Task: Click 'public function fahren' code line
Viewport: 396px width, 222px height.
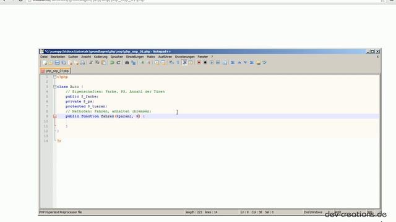Action: (x=105, y=117)
